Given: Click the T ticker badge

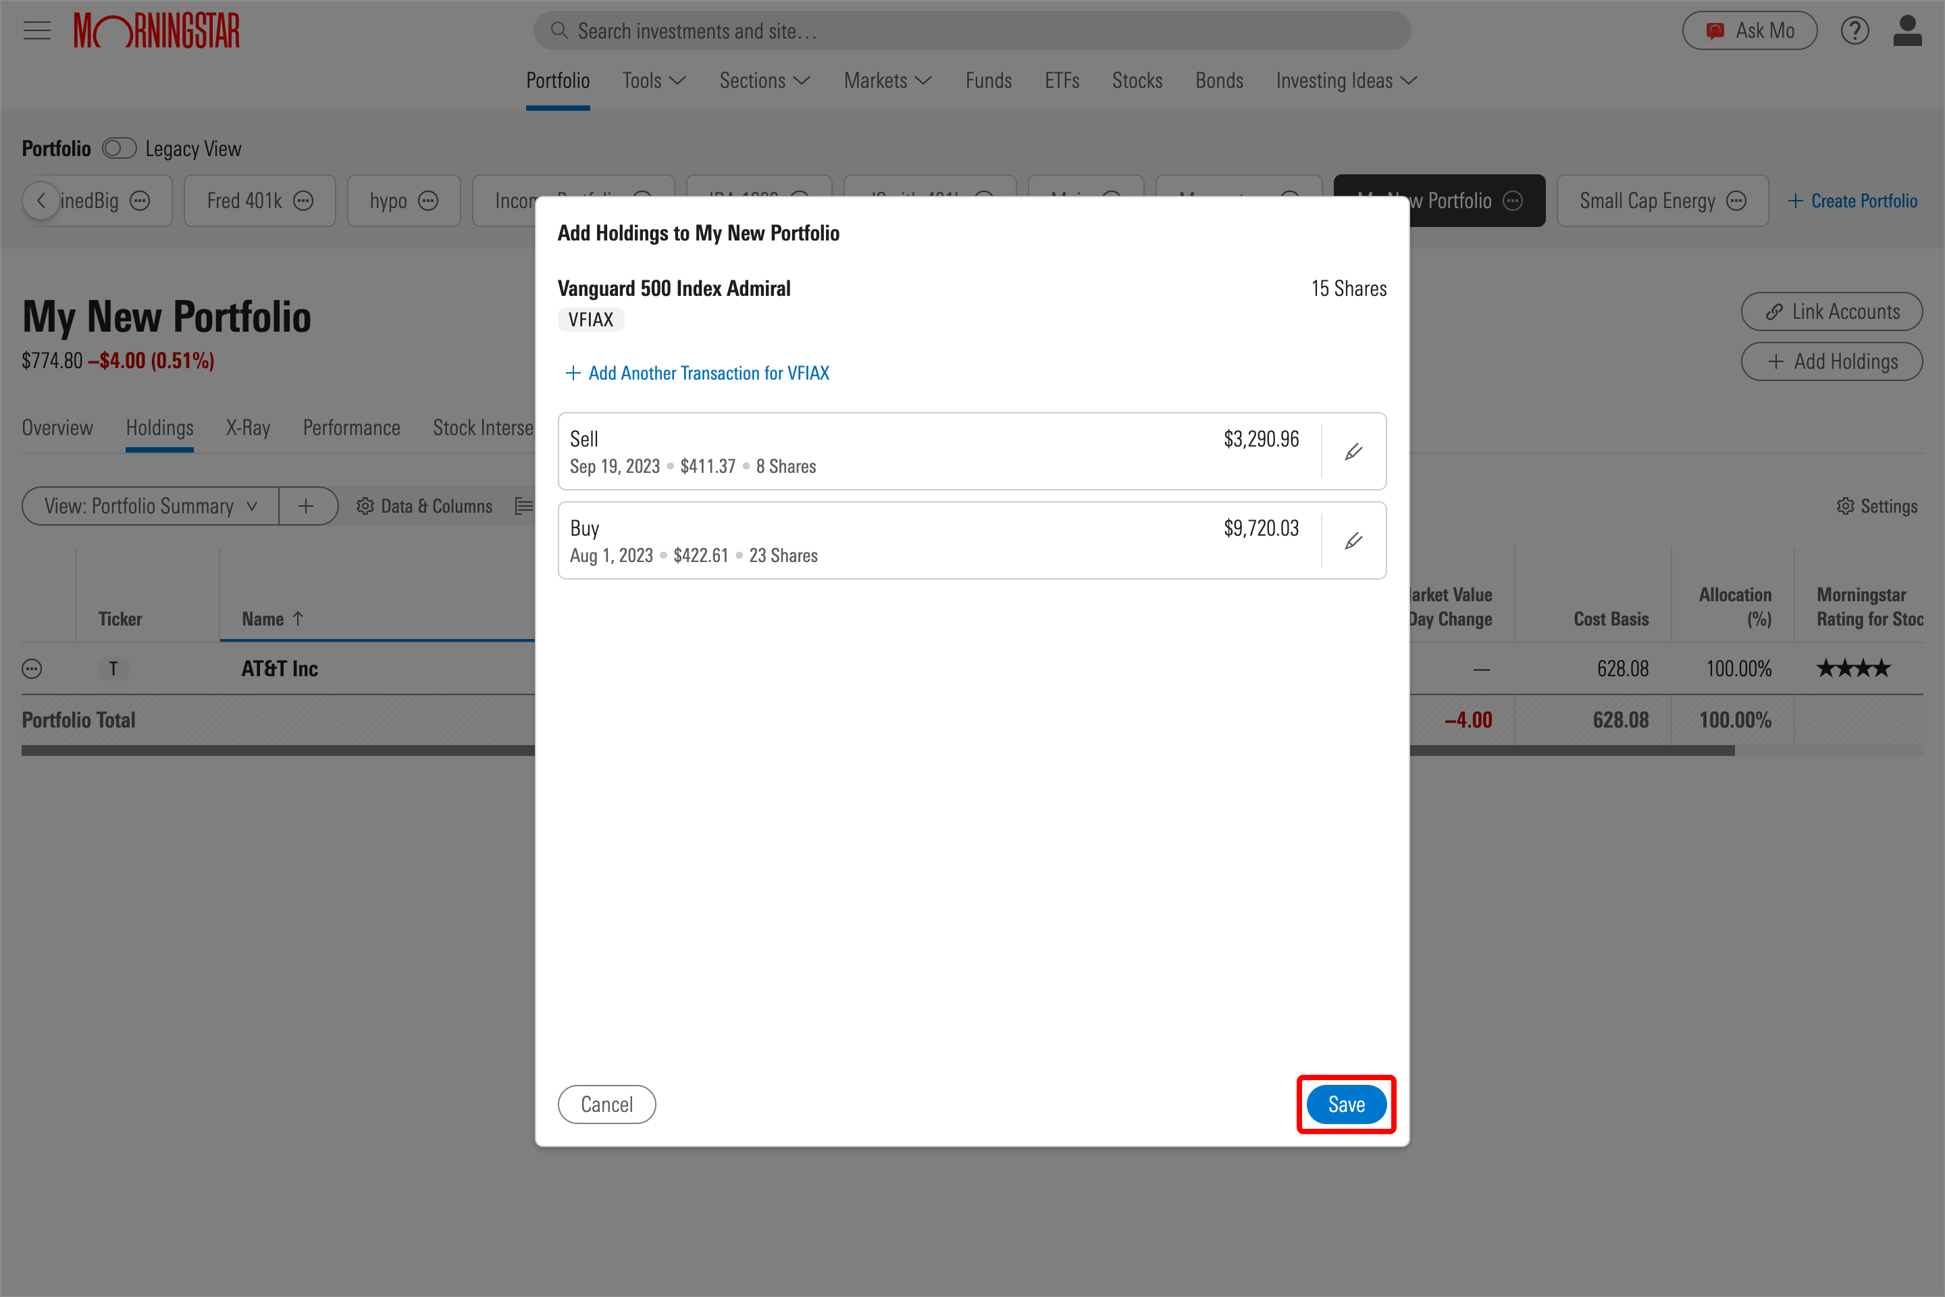Looking at the screenshot, I should 113,668.
